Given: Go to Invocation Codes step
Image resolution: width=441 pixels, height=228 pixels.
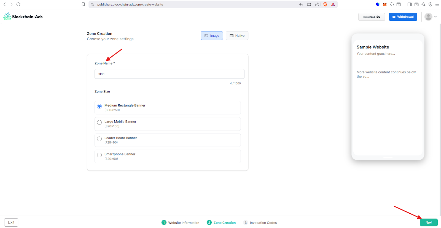Looking at the screenshot, I should pos(260,222).
